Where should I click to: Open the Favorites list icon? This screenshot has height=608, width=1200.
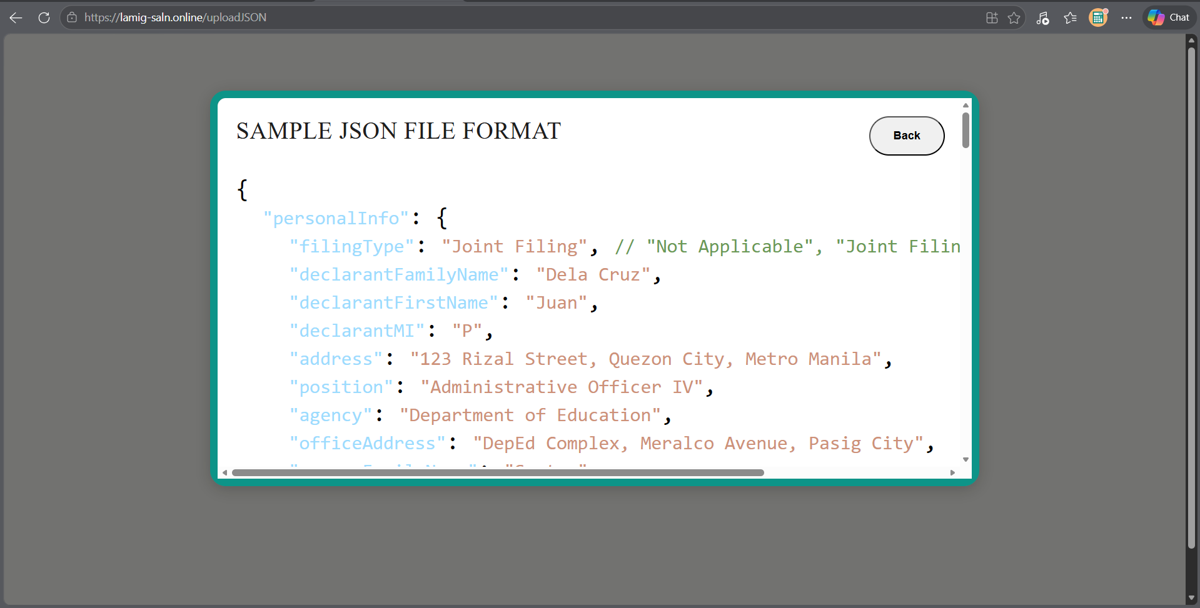[1070, 17]
